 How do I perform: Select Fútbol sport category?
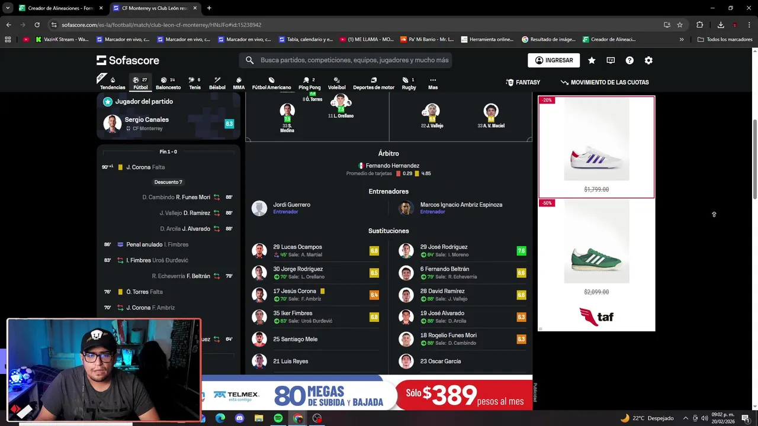coord(140,83)
